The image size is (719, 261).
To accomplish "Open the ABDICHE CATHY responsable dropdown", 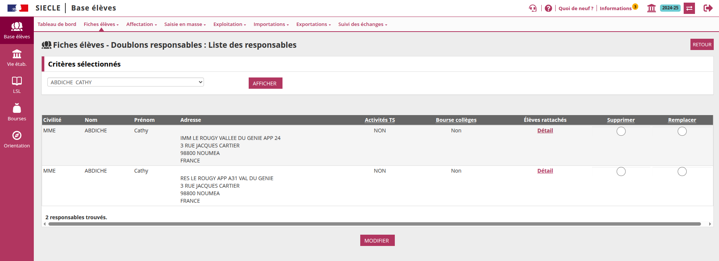I will coord(125,82).
